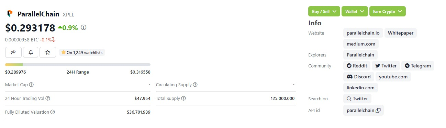
Task: Search on Twitter for ParallelChain
Action: [357, 99]
